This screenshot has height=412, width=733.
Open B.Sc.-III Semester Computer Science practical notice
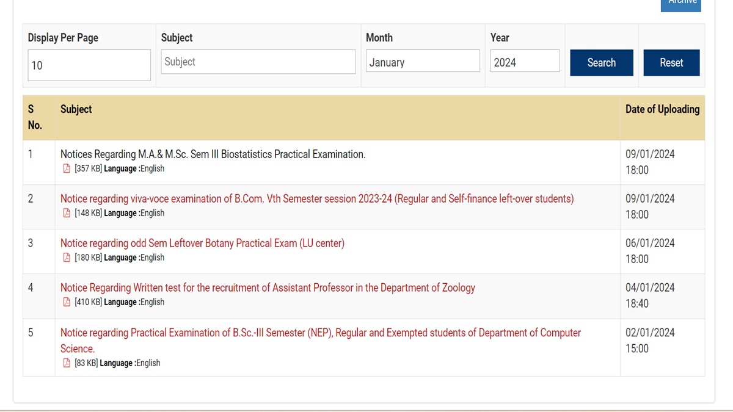321,341
